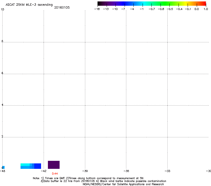Screen dimensions: 211x186
Task: Click the latitude axis label 10
Action: click(2, 9)
